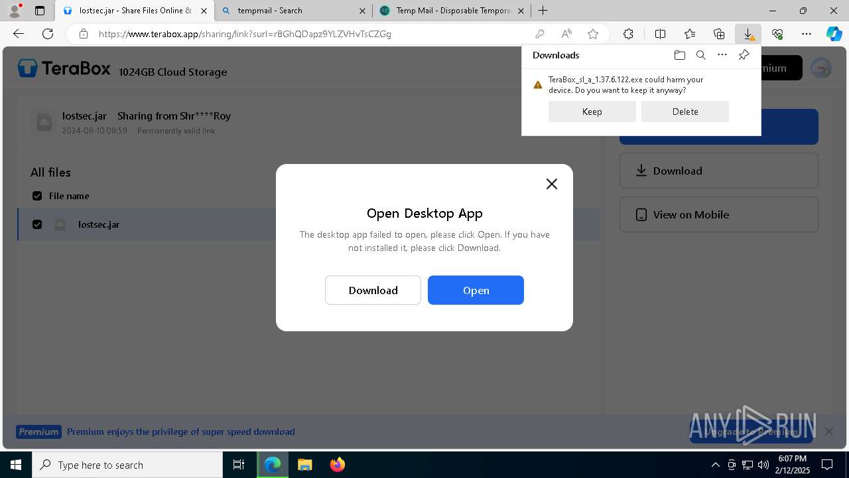Pin the Downloads panel
Viewport: 849px width, 478px height.
744,55
